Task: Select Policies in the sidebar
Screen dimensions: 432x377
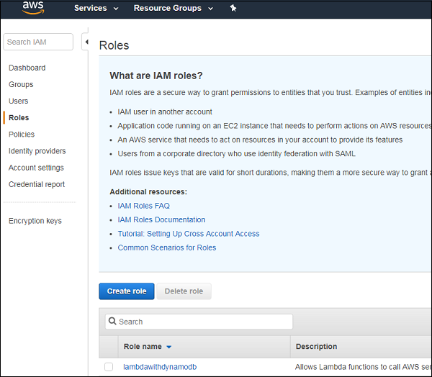Action: pyautogui.click(x=22, y=134)
